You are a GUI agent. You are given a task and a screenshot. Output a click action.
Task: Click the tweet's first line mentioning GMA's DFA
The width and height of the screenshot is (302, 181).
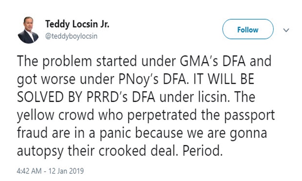pyautogui.click(x=144, y=61)
